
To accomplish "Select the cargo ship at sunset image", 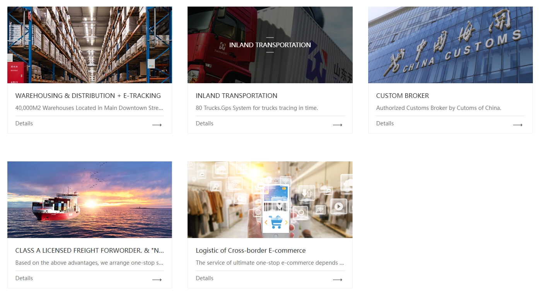I will [90, 200].
